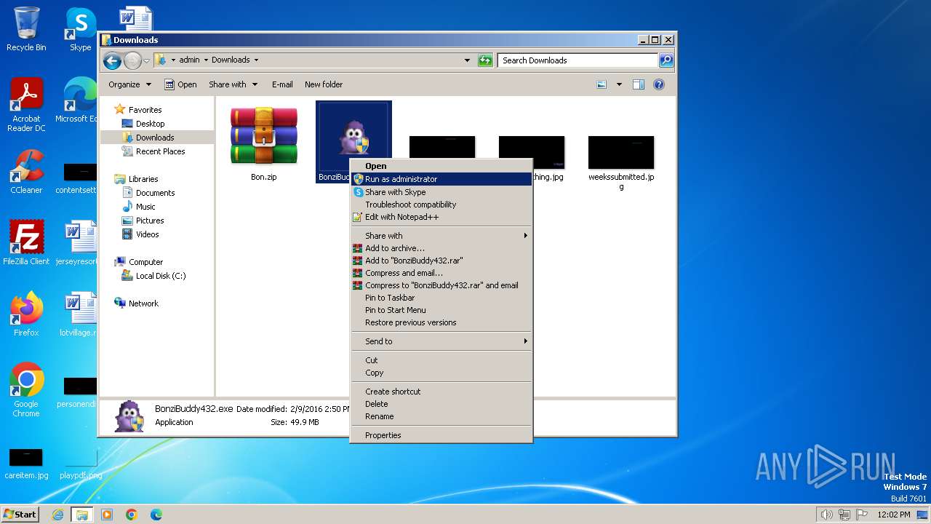The width and height of the screenshot is (931, 524).
Task: Choose Copy from context menu
Action: click(x=441, y=373)
